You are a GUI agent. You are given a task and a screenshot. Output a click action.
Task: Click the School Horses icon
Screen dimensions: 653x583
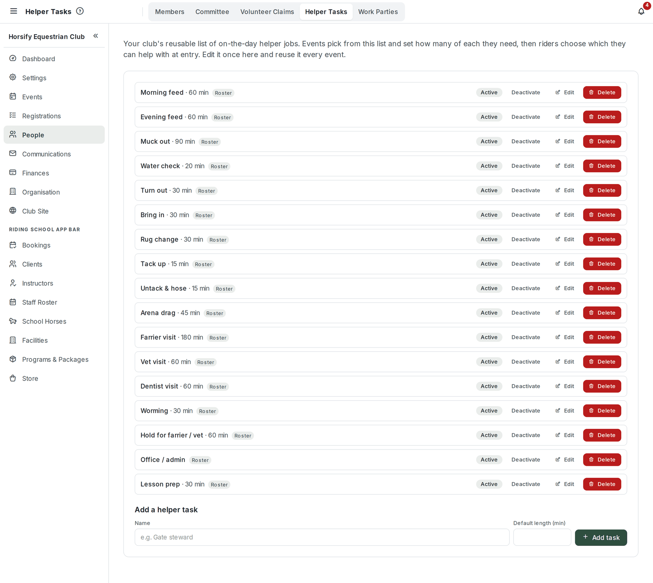coord(13,321)
